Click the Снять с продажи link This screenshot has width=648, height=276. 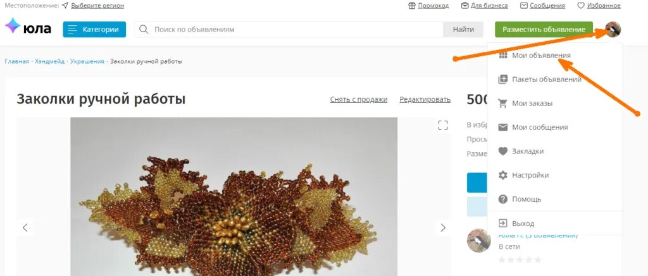click(x=359, y=99)
